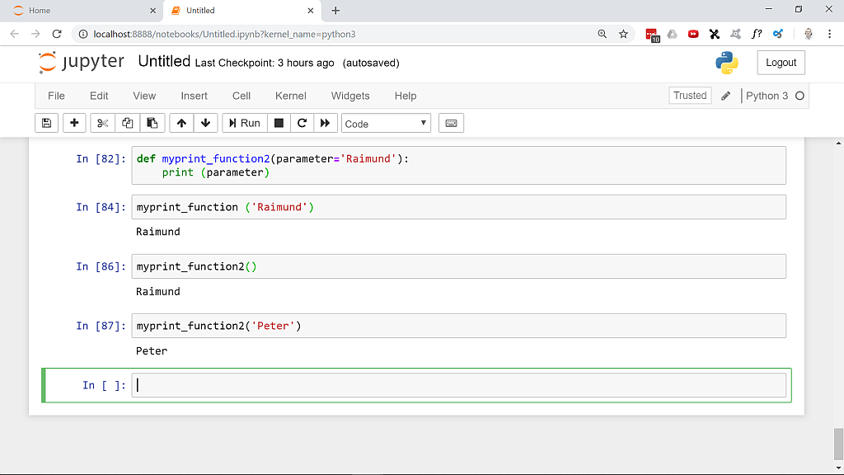Open the Widgets menu
Viewport: 844px width, 475px height.
point(350,96)
